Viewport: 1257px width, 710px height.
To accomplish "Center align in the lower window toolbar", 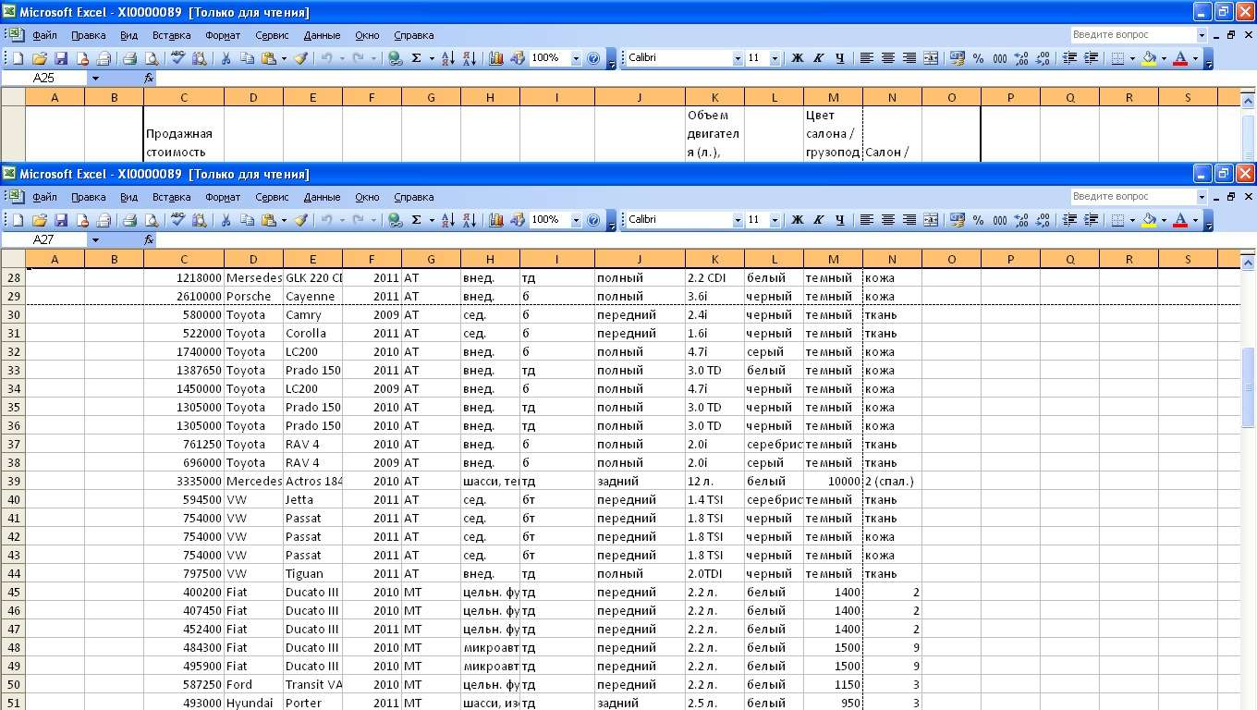I will pyautogui.click(x=888, y=220).
